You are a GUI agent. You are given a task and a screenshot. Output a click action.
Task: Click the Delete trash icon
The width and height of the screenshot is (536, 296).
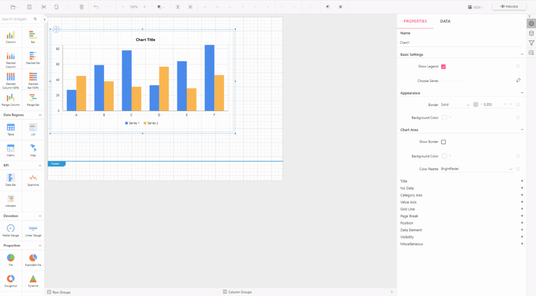click(81, 7)
